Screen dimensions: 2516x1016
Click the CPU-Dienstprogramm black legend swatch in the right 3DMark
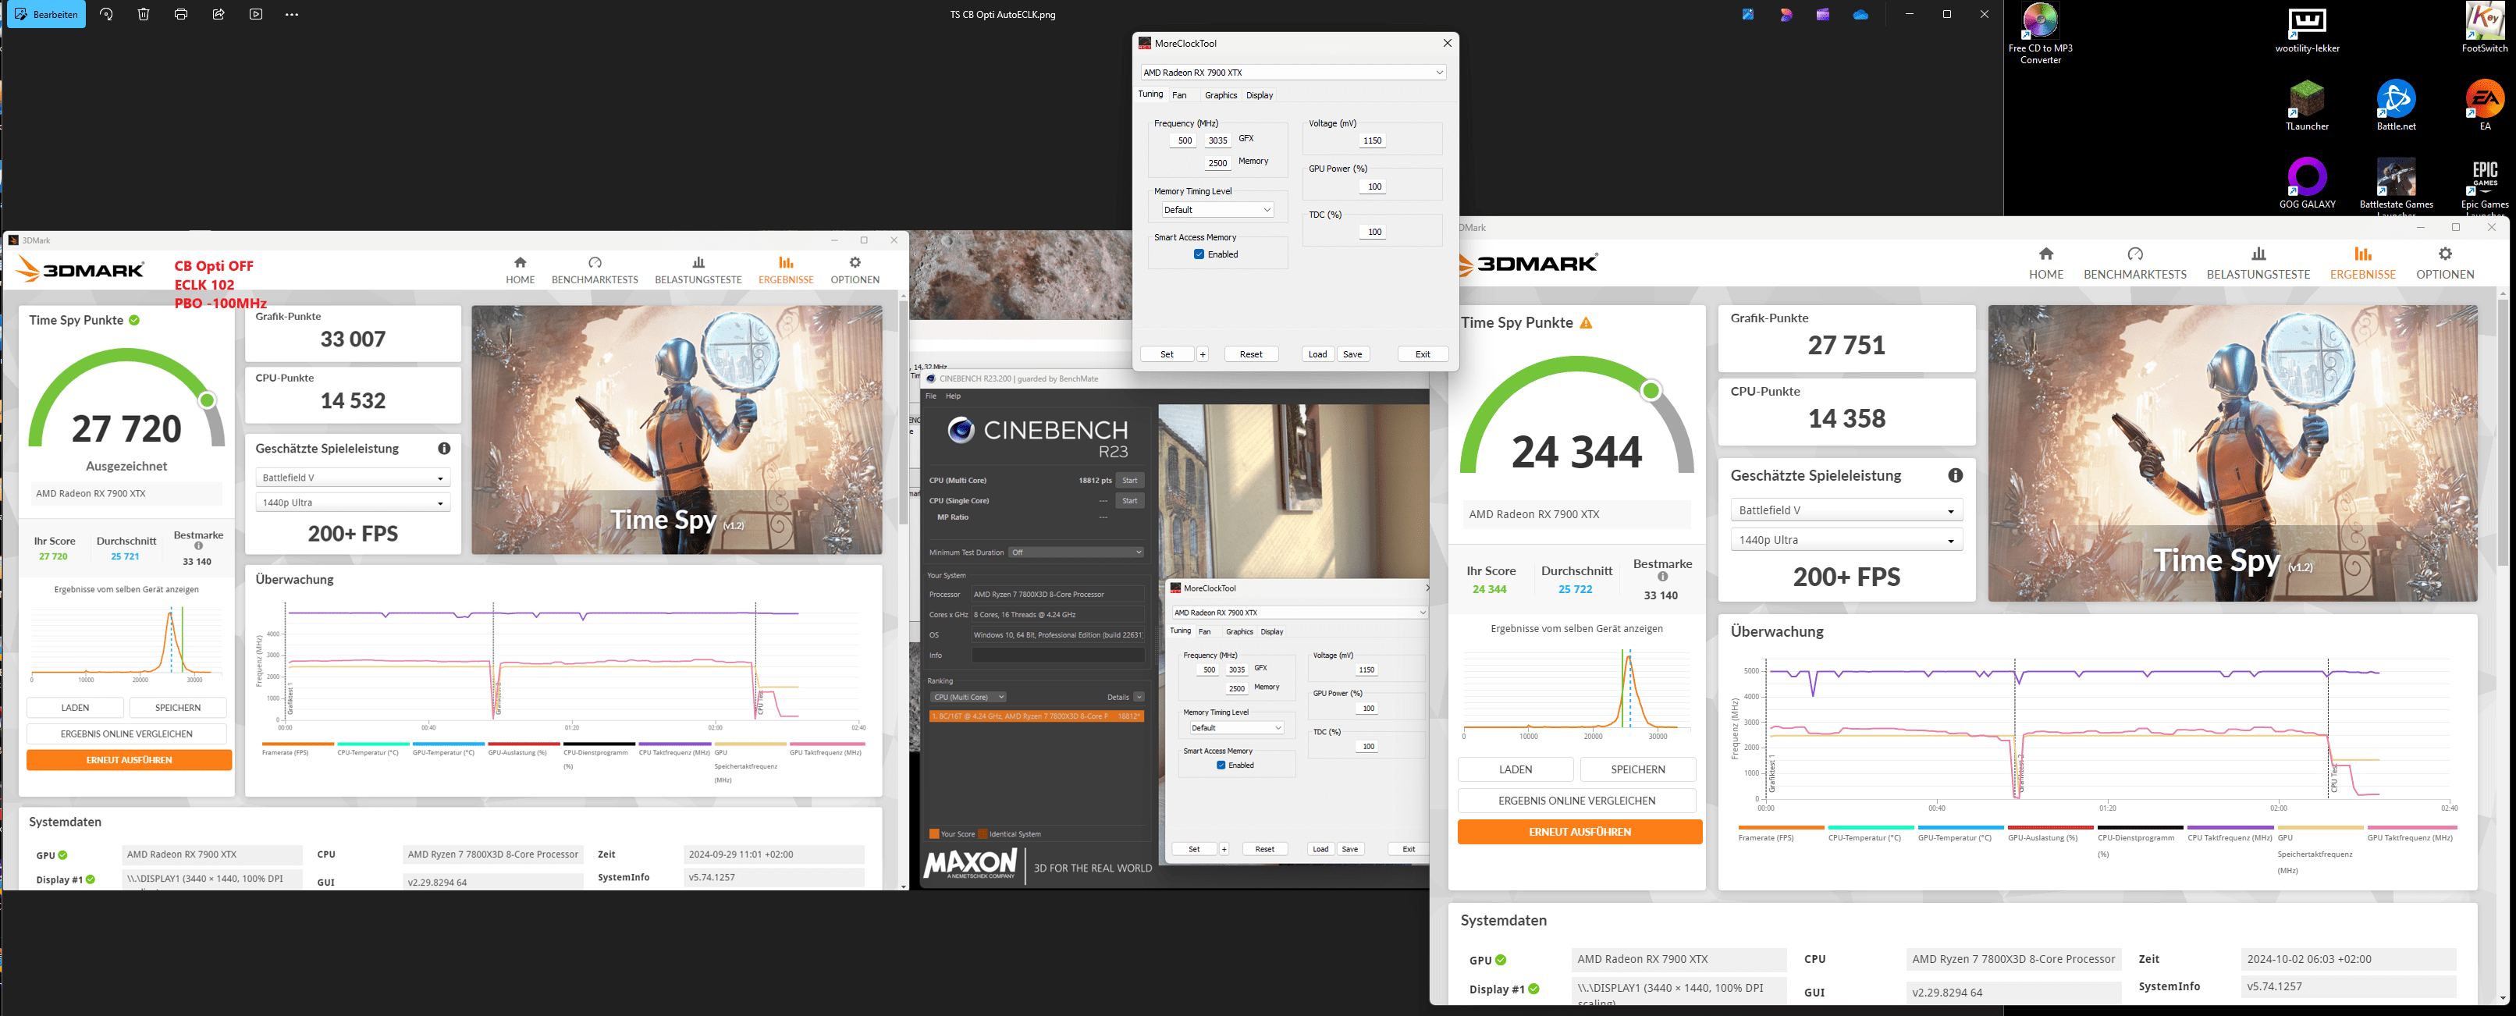click(x=2140, y=827)
